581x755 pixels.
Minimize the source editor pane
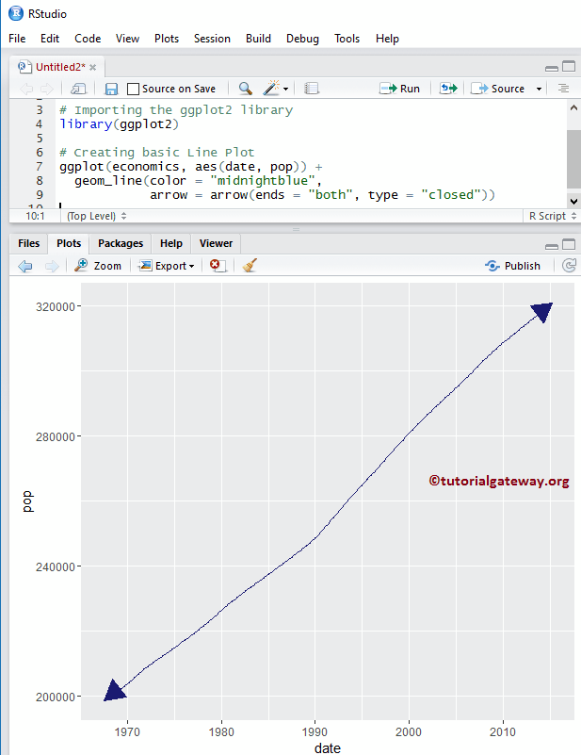click(552, 68)
